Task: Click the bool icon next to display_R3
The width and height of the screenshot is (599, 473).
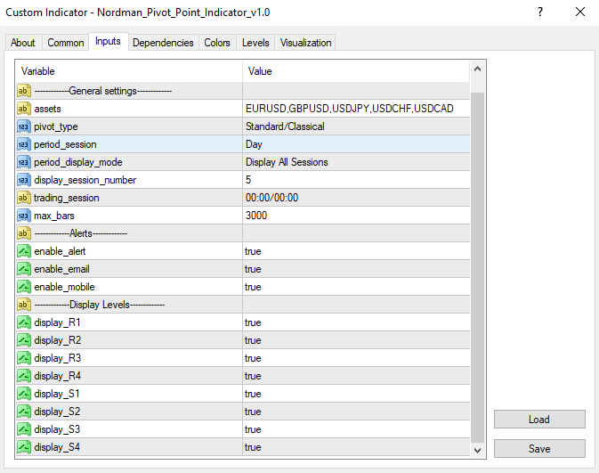Action: (x=24, y=358)
